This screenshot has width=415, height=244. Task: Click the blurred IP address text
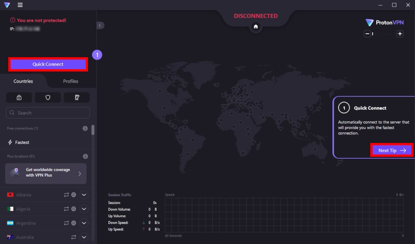pyautogui.click(x=28, y=29)
